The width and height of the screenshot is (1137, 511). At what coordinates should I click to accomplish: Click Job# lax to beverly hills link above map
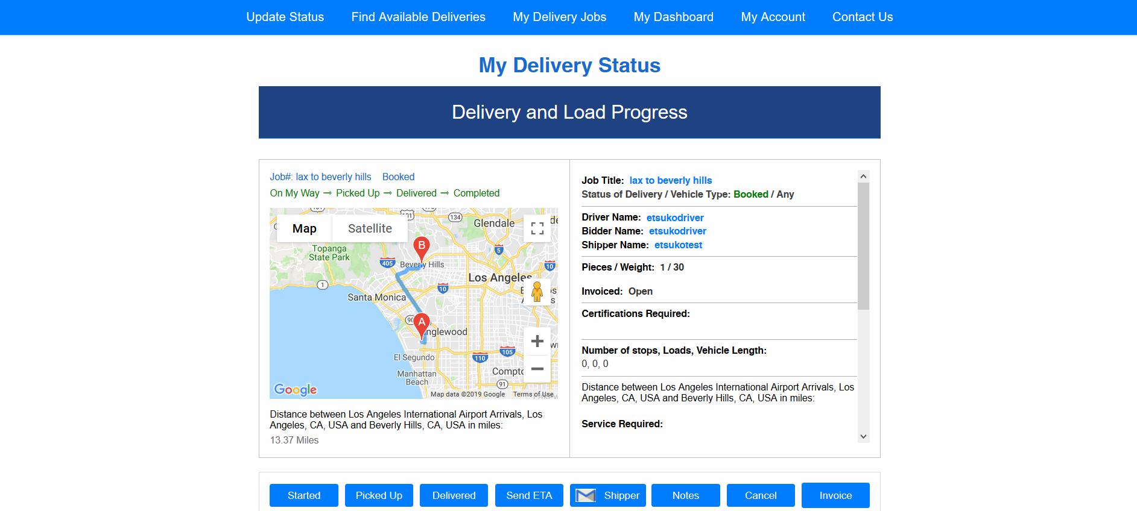tap(320, 177)
